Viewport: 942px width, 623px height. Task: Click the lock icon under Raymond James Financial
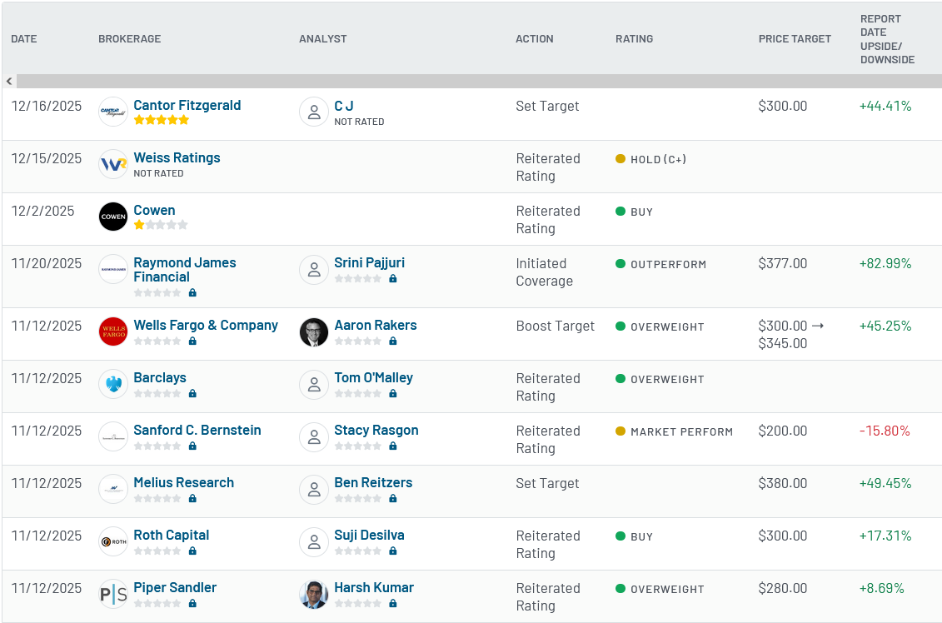pyautogui.click(x=192, y=292)
